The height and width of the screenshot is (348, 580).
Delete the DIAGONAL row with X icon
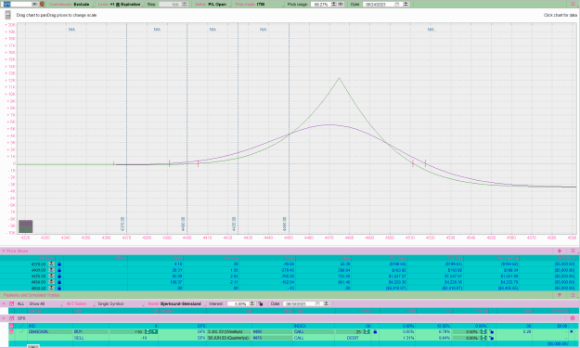(x=572, y=331)
